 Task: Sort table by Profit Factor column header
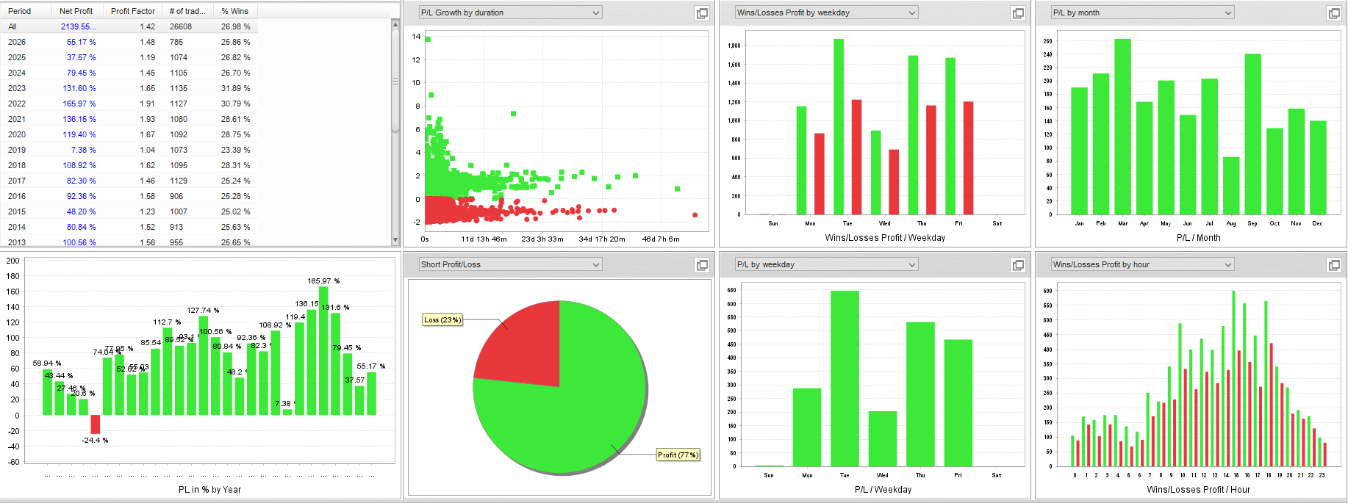[x=132, y=11]
